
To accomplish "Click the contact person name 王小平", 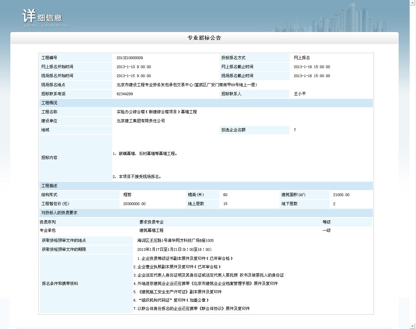I will pos(300,94).
